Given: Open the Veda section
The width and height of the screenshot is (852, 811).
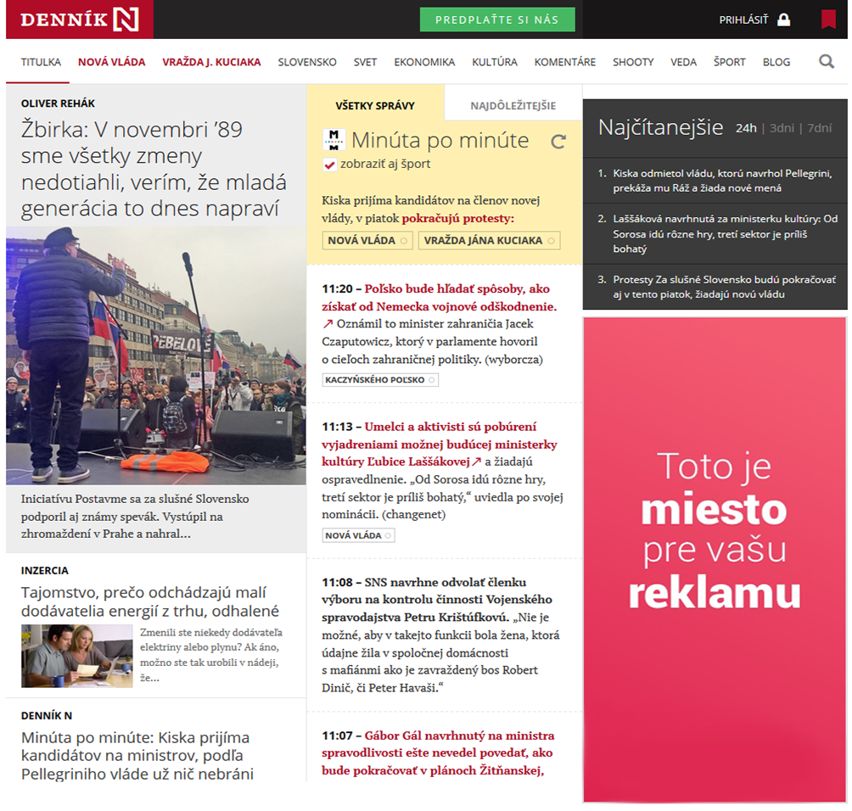Looking at the screenshot, I should (x=684, y=62).
